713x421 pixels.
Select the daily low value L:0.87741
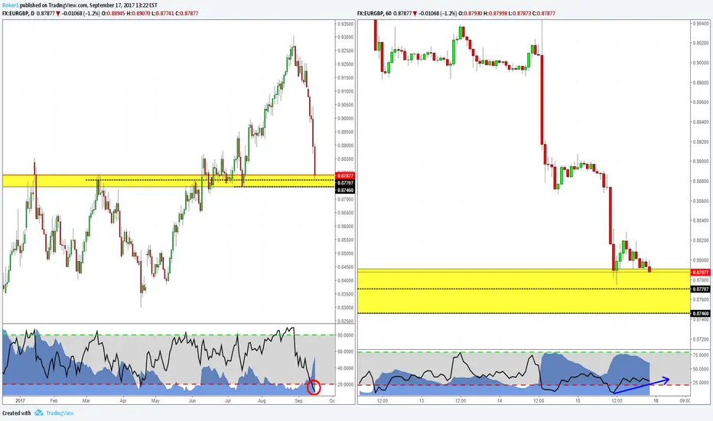(162, 14)
